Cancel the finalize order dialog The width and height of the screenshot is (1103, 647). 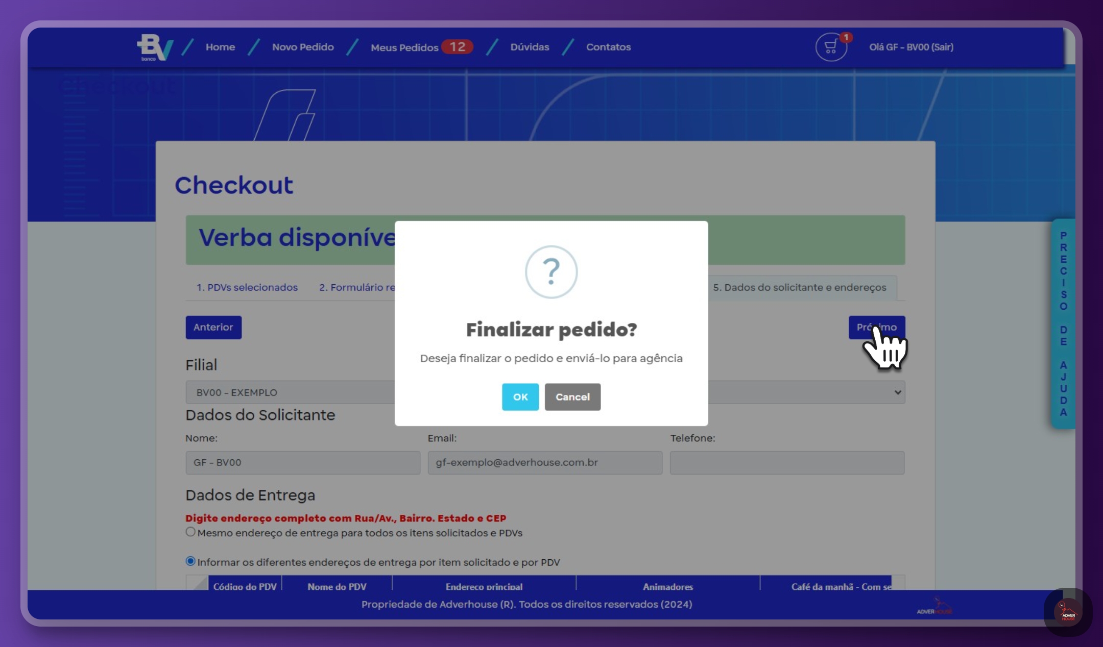click(x=572, y=397)
